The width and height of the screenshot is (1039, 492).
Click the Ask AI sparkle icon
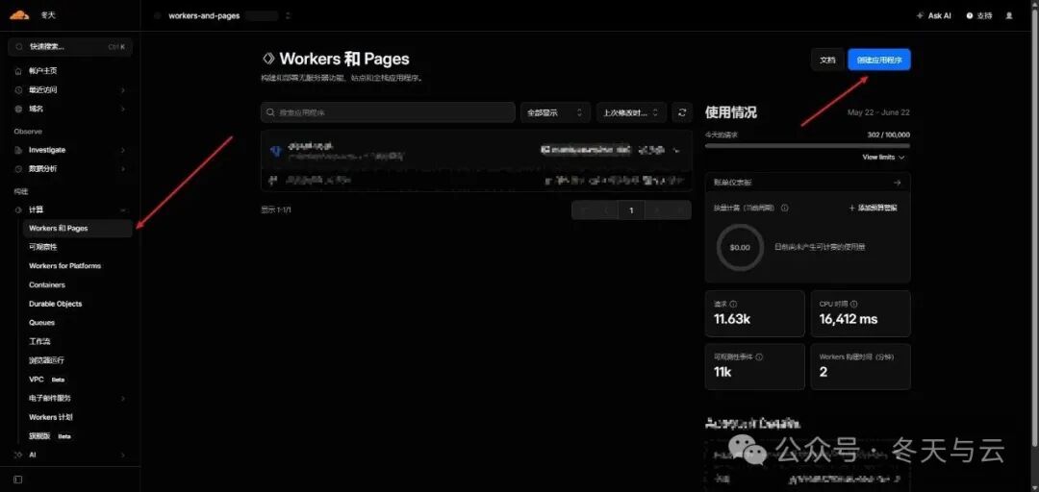[x=920, y=16]
